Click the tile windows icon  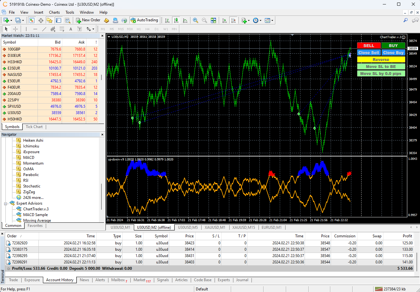(213, 20)
